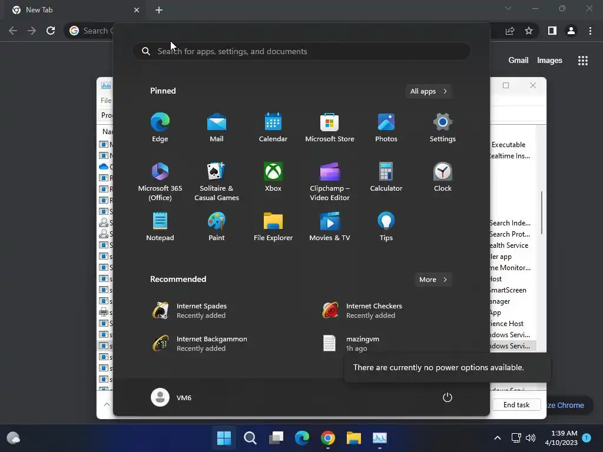Click the Start menu power button
This screenshot has width=603, height=452.
448,397
